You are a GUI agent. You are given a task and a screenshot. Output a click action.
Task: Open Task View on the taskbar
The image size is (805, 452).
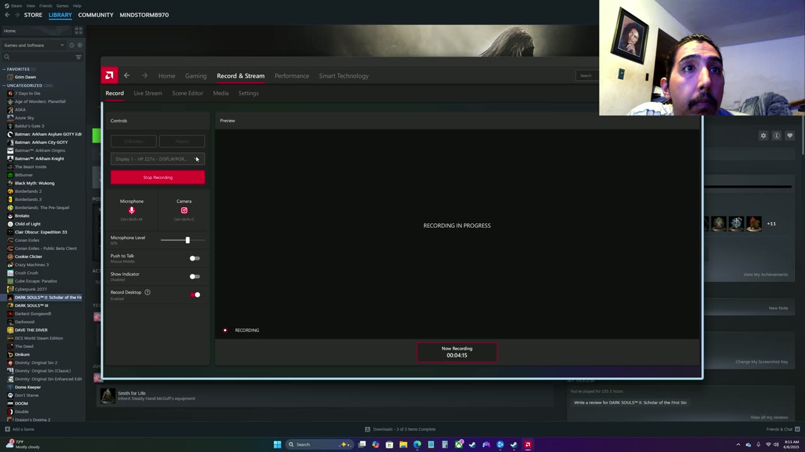362,444
